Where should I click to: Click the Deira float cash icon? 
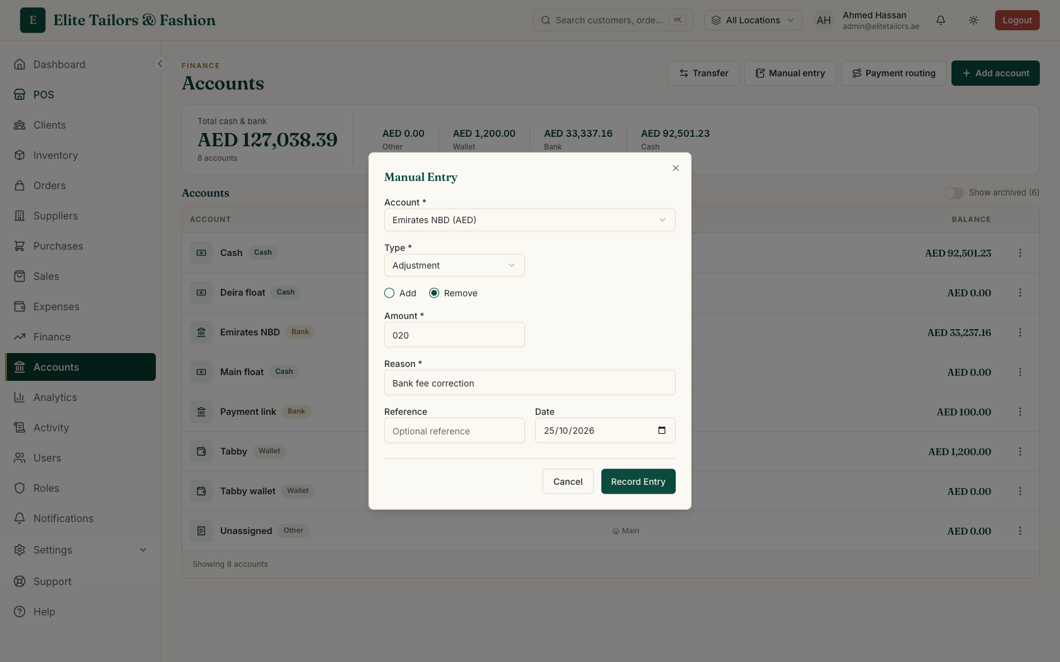point(201,293)
